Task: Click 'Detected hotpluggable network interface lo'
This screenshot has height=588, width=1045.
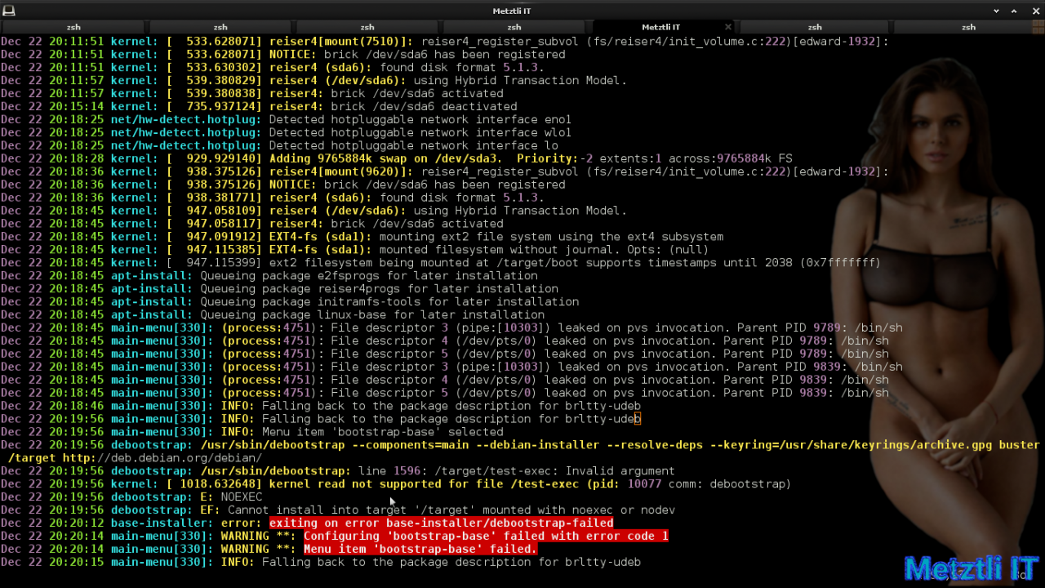Action: 414,146
